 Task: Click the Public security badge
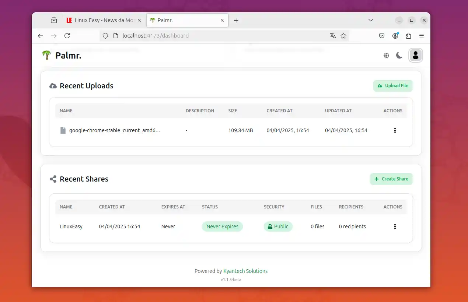click(278, 226)
